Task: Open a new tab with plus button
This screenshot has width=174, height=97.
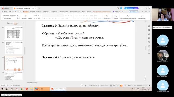Action: point(39,8)
